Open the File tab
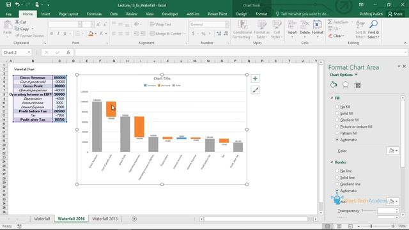This screenshot has height=230, width=409. 8,14
